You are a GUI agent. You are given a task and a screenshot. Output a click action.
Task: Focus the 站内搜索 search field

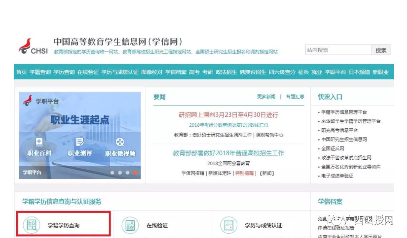tap(339, 50)
